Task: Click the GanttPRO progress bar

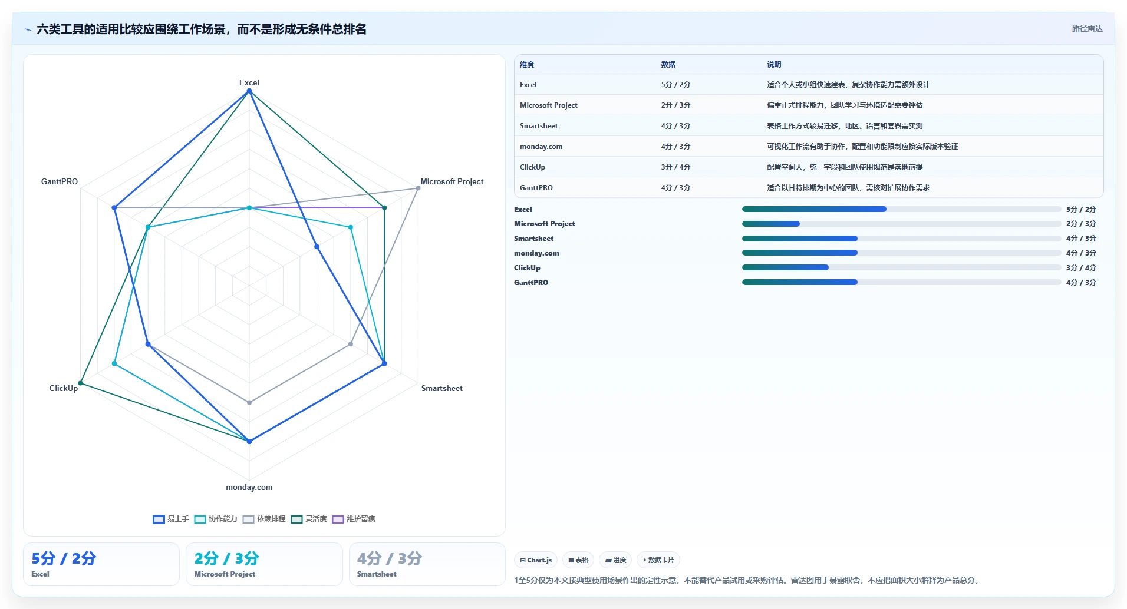Action: 901,282
